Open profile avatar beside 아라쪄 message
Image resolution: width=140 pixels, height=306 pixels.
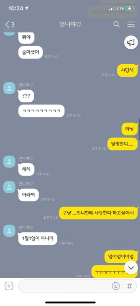click(x=9, y=187)
